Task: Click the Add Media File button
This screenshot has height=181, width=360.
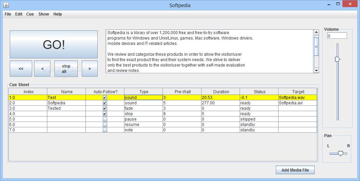Action: [x=295, y=170]
